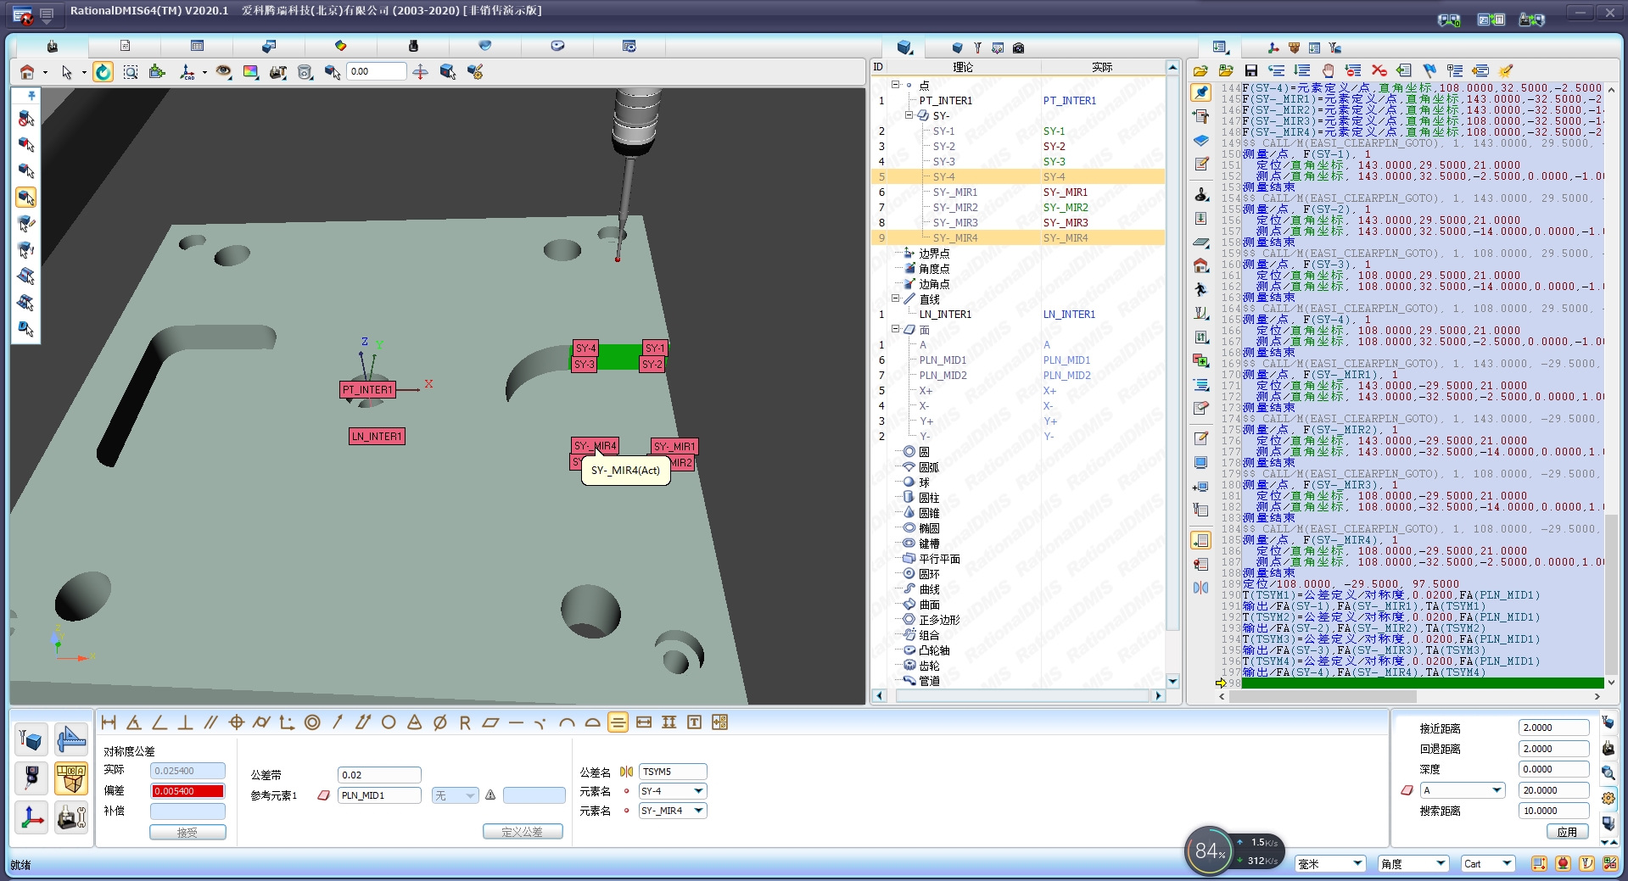Collapse the 直线 lines tree node
This screenshot has width=1628, height=881.
point(895,298)
